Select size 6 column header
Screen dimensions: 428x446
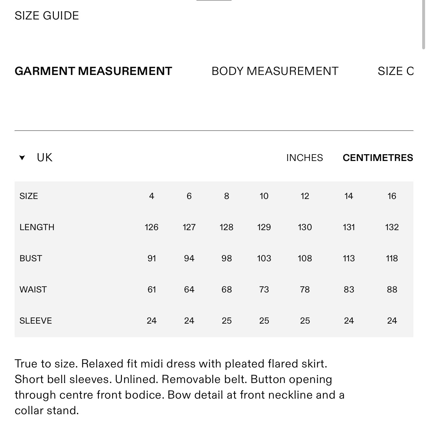(189, 196)
